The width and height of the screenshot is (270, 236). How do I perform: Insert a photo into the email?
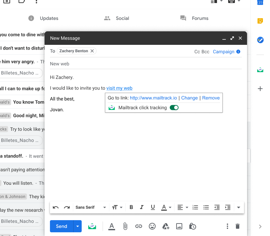179,226
